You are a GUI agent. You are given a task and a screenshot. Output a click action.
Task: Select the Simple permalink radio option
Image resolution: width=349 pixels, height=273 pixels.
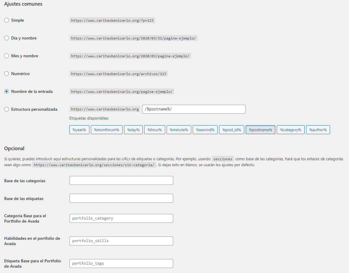point(7,20)
